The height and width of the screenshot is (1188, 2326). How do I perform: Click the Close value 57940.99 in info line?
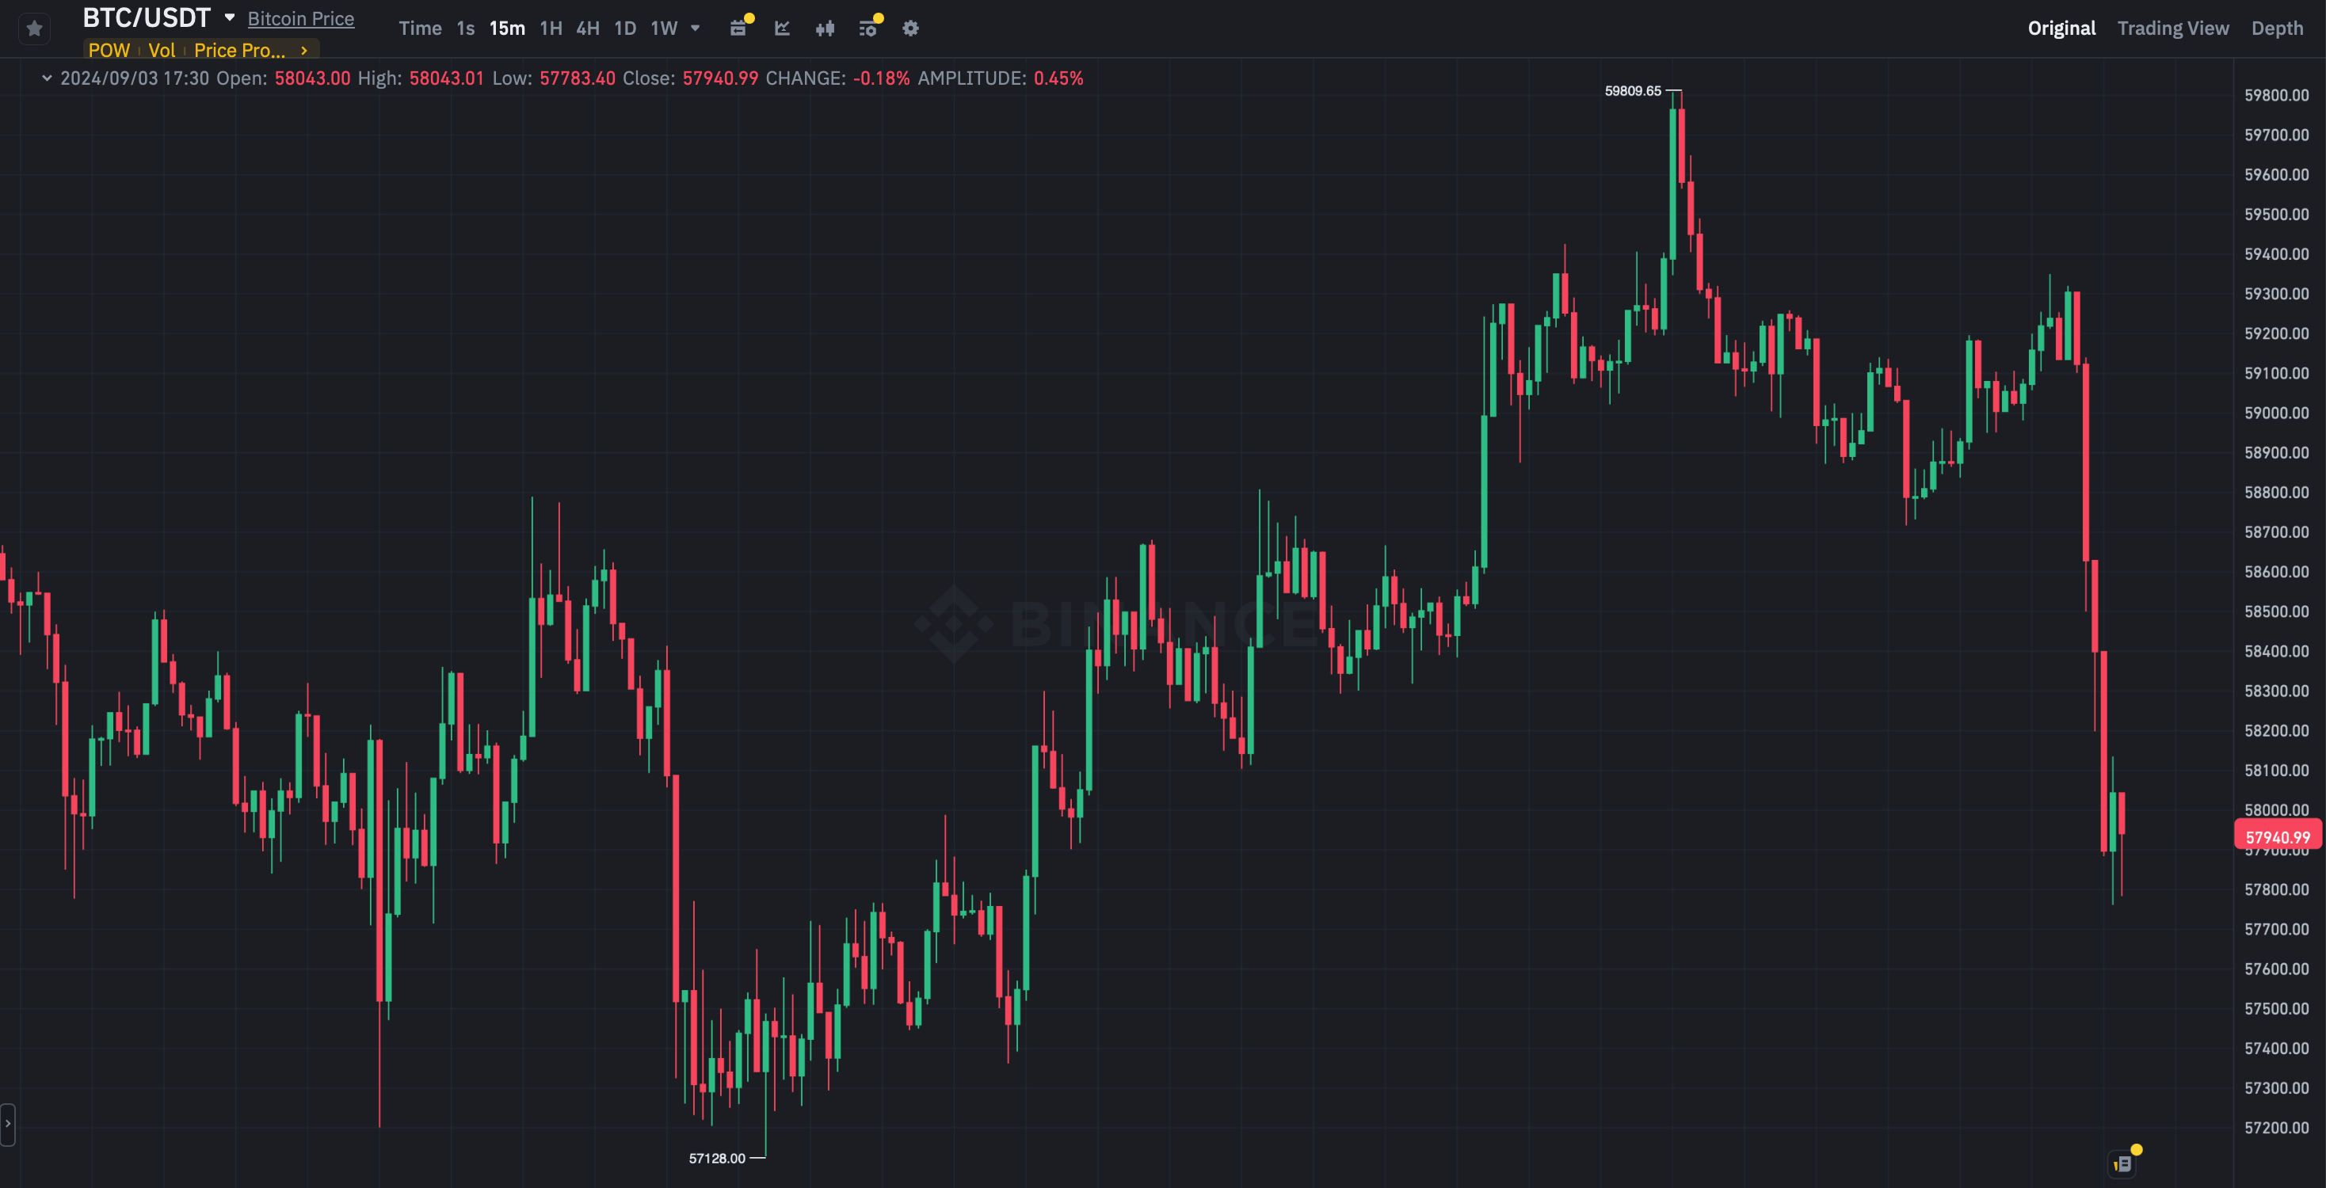719,78
